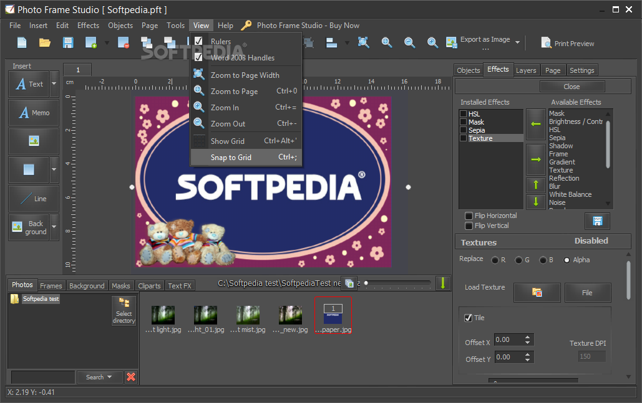Click the Export as Image toolbar button

pos(478,42)
